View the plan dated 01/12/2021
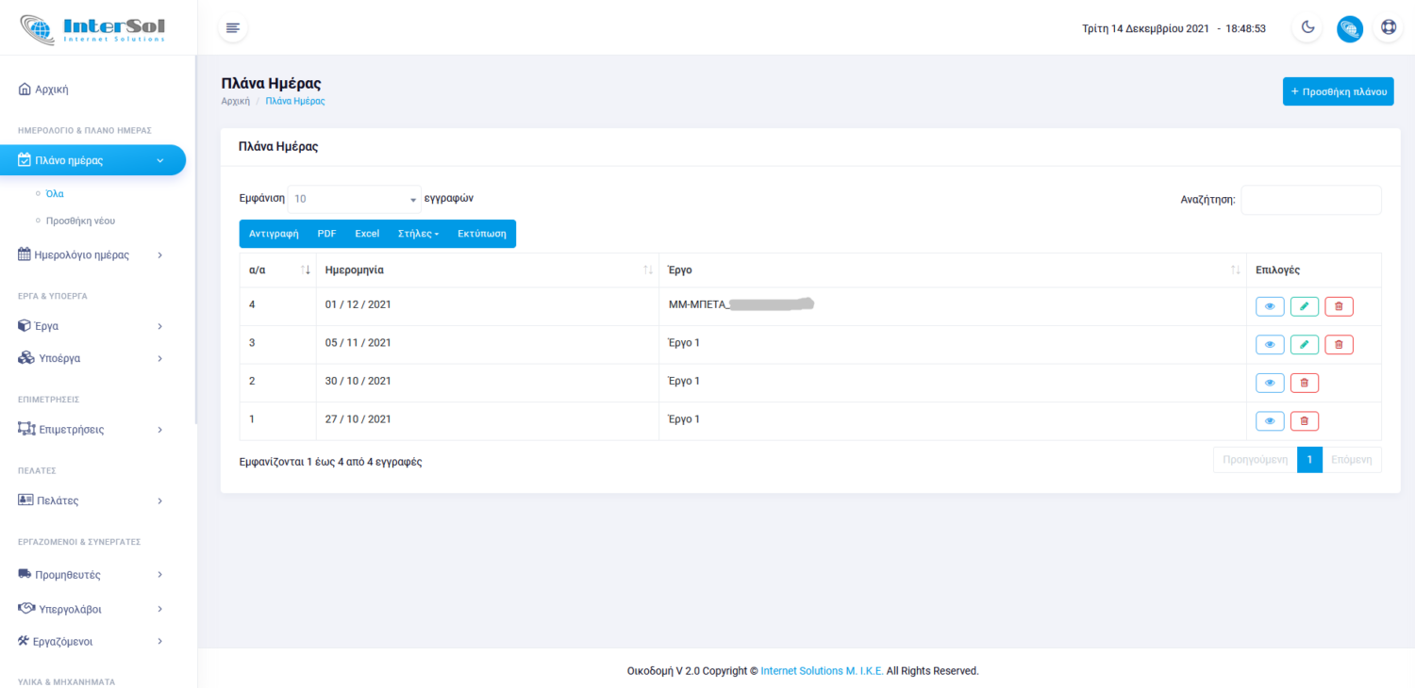 (x=1270, y=306)
